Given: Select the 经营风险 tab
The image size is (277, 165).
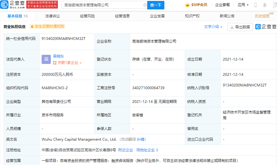Looking at the screenshot, I should click(87, 16).
